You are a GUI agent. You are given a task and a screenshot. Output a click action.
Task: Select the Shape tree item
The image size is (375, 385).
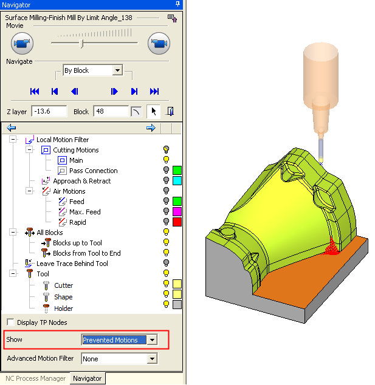click(x=63, y=297)
